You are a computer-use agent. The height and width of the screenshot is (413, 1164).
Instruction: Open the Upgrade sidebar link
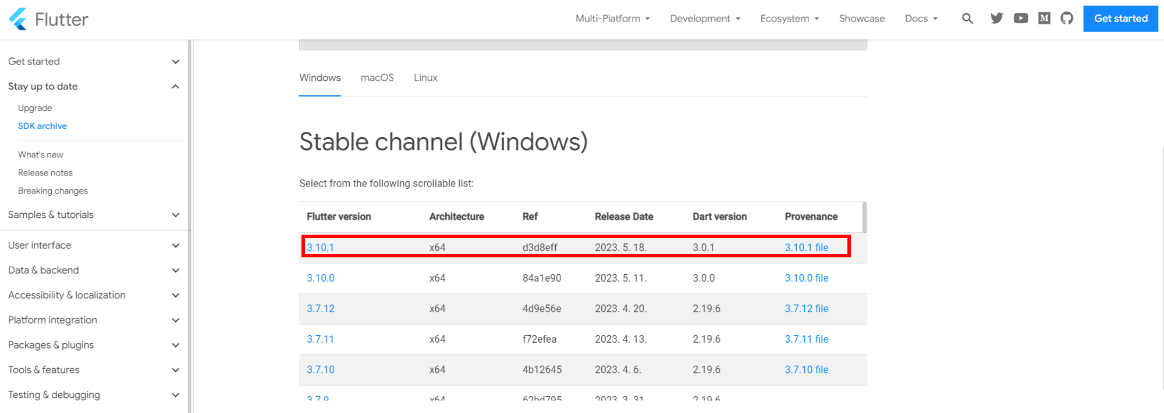35,108
